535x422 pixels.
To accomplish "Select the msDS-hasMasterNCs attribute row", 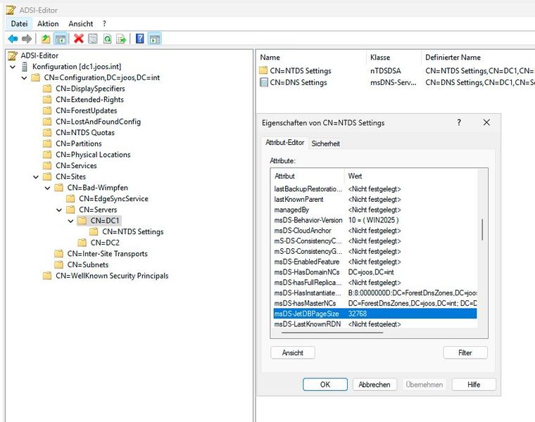I will coord(375,303).
